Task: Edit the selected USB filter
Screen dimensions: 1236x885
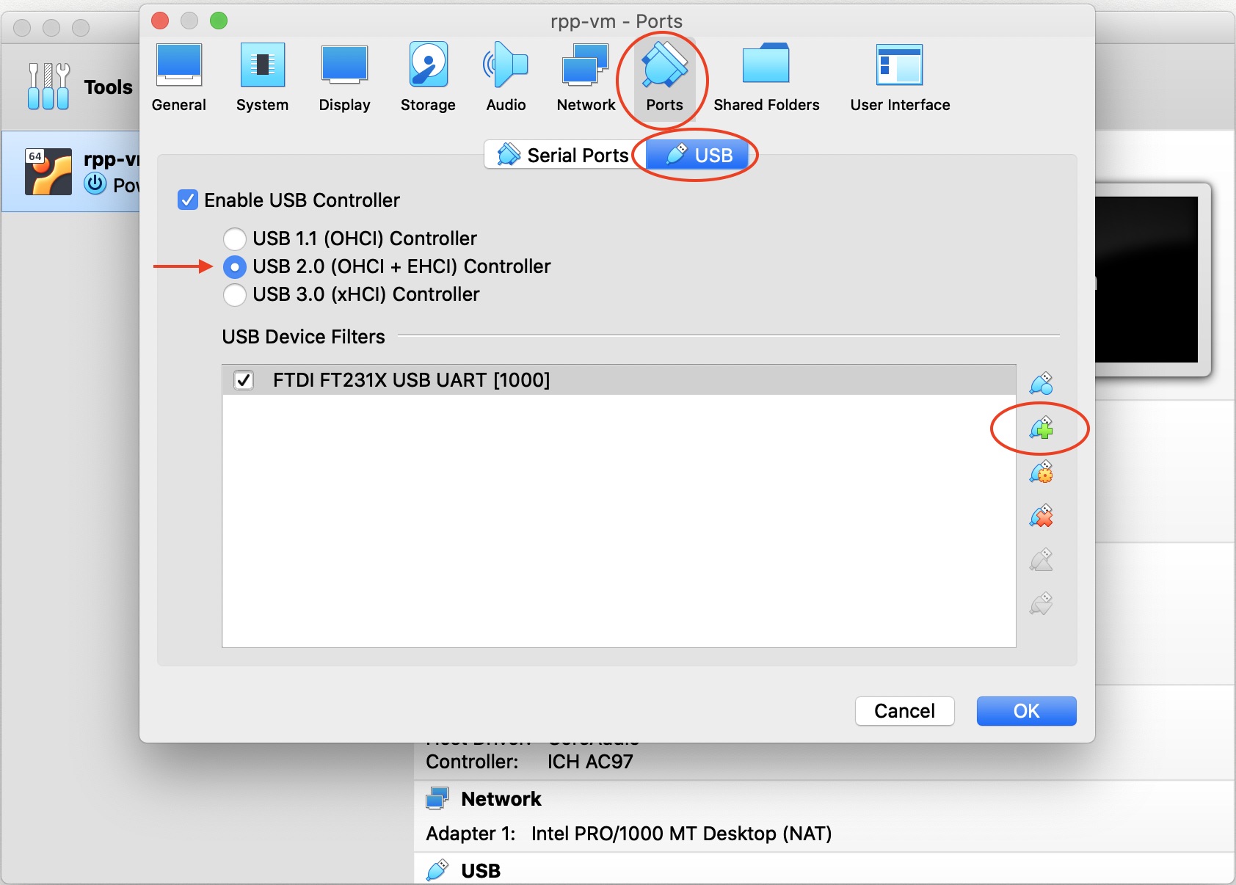Action: coord(1041,472)
